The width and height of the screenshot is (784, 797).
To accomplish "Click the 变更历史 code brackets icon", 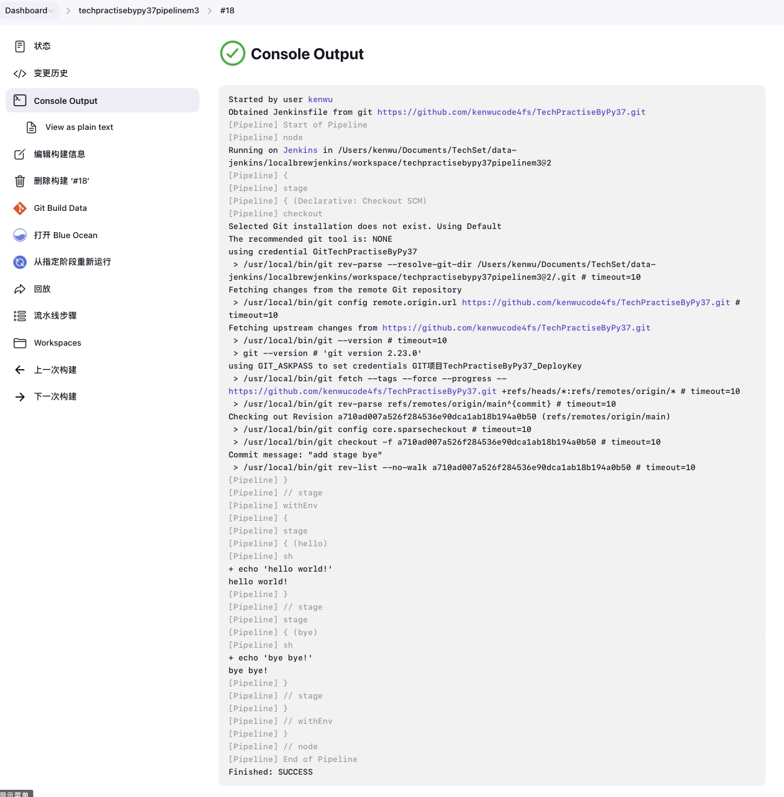I will pyautogui.click(x=20, y=74).
